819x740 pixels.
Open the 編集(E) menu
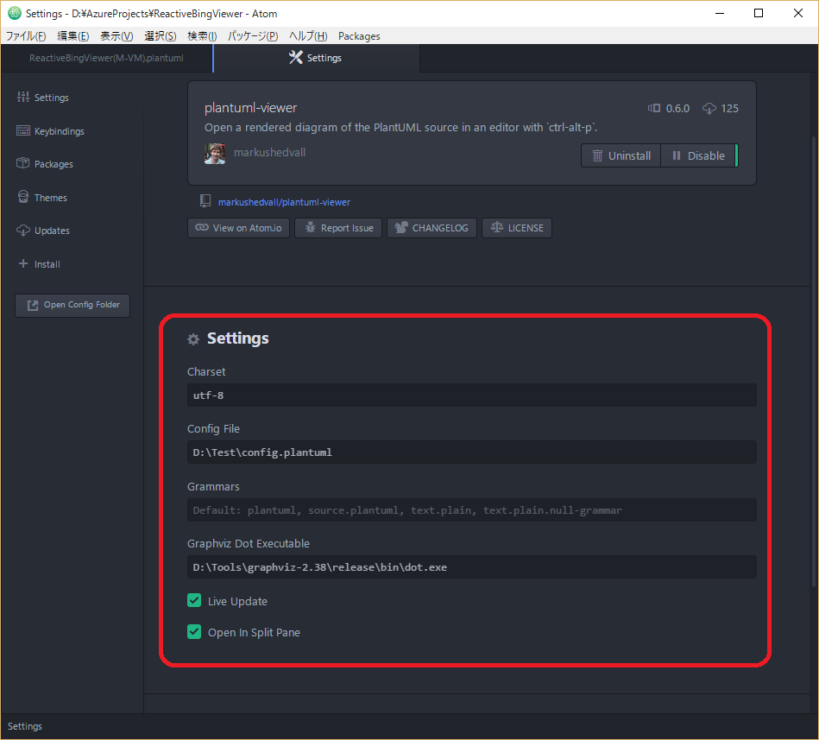click(x=73, y=36)
